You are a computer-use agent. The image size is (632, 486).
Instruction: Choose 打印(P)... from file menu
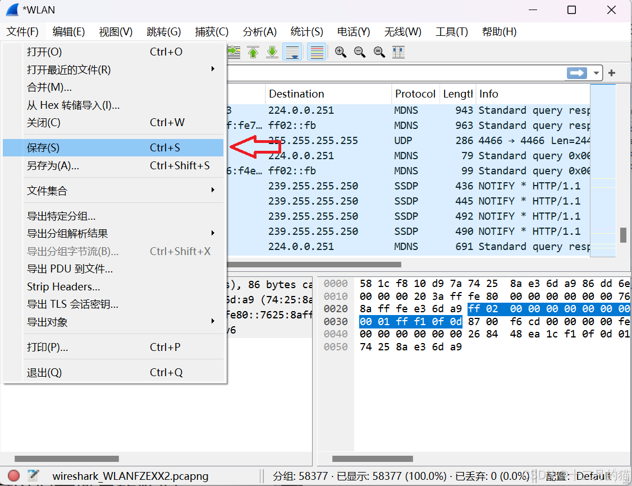click(113, 347)
